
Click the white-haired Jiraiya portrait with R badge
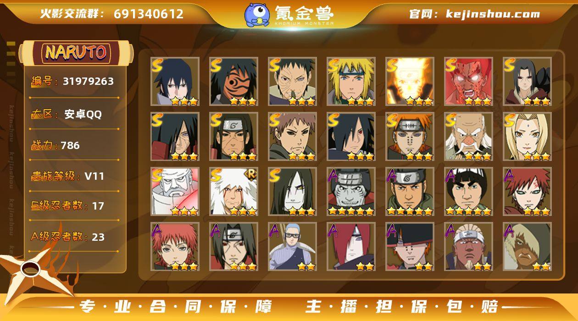point(234,192)
